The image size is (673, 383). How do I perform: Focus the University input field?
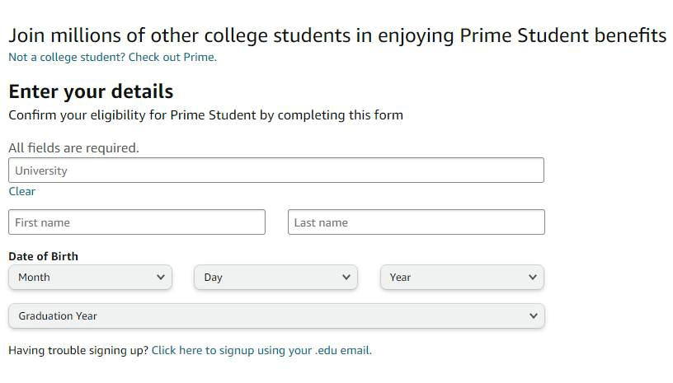point(275,170)
